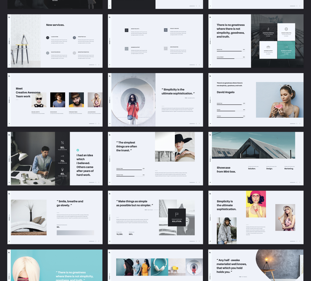This screenshot has width=311, height=281.
Task: Click the Education Service lightning icon
Action: 48,53
